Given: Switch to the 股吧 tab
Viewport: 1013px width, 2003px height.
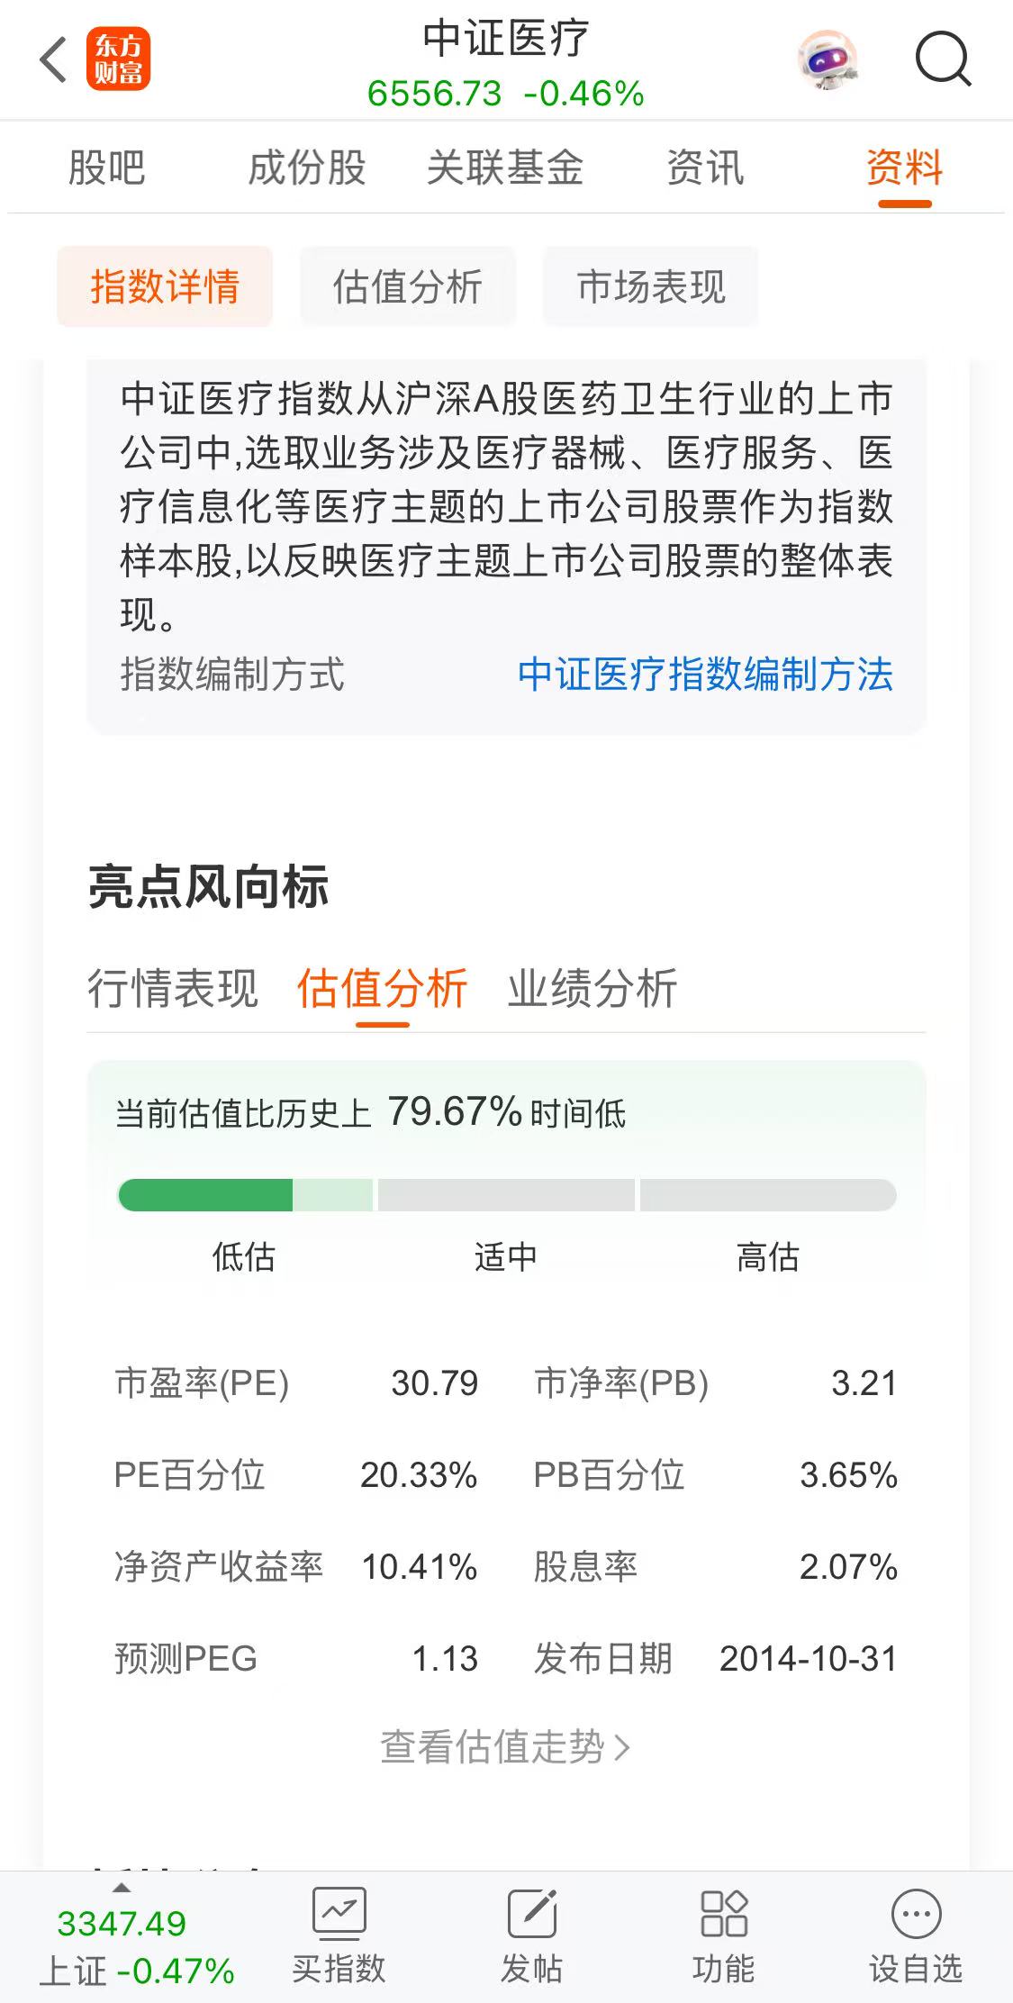Looking at the screenshot, I should (106, 168).
